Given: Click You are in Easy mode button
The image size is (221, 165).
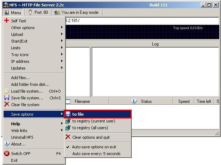Looking at the screenshot, I should click(77, 12).
